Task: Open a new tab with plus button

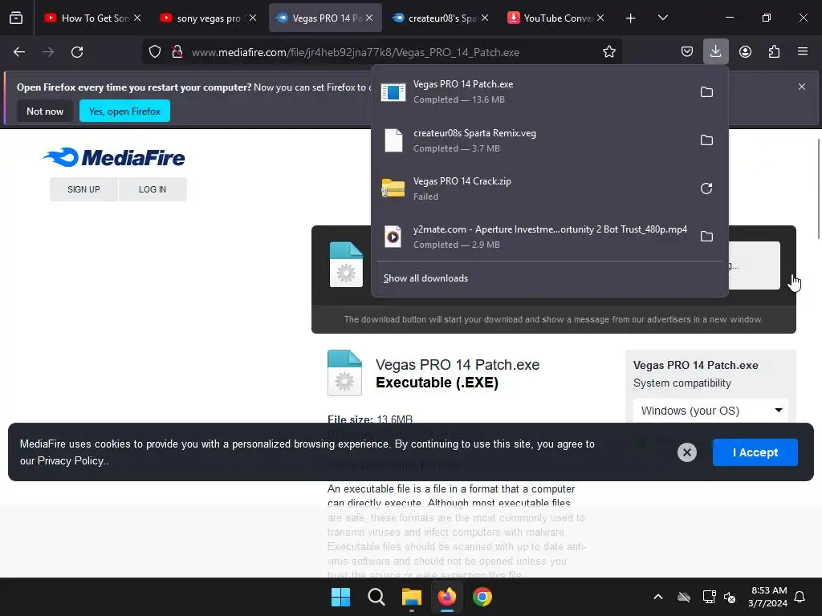Action: pyautogui.click(x=631, y=18)
